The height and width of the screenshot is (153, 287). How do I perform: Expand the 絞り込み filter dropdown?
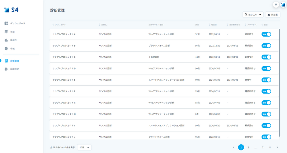253,15
